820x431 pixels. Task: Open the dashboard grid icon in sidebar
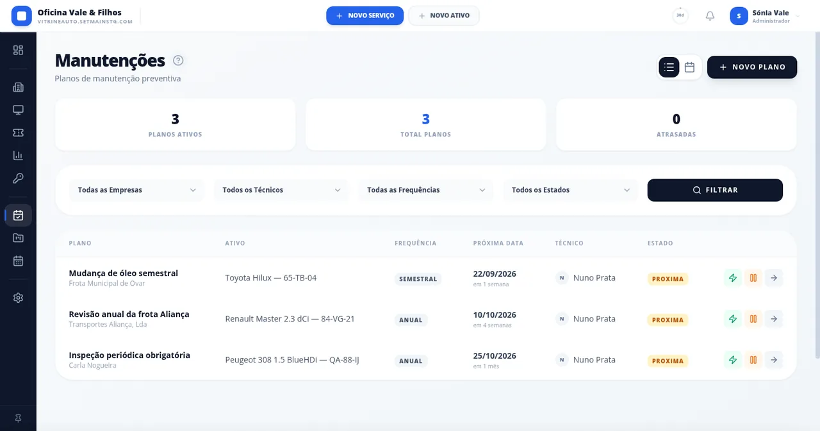tap(18, 50)
